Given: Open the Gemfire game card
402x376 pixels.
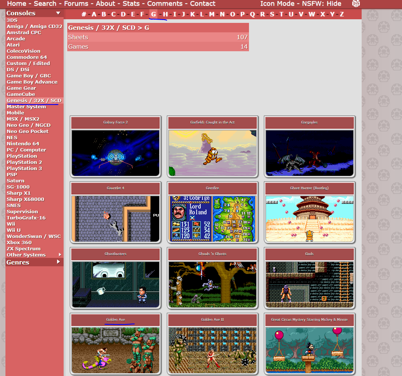Looking at the screenshot, I should point(212,212).
